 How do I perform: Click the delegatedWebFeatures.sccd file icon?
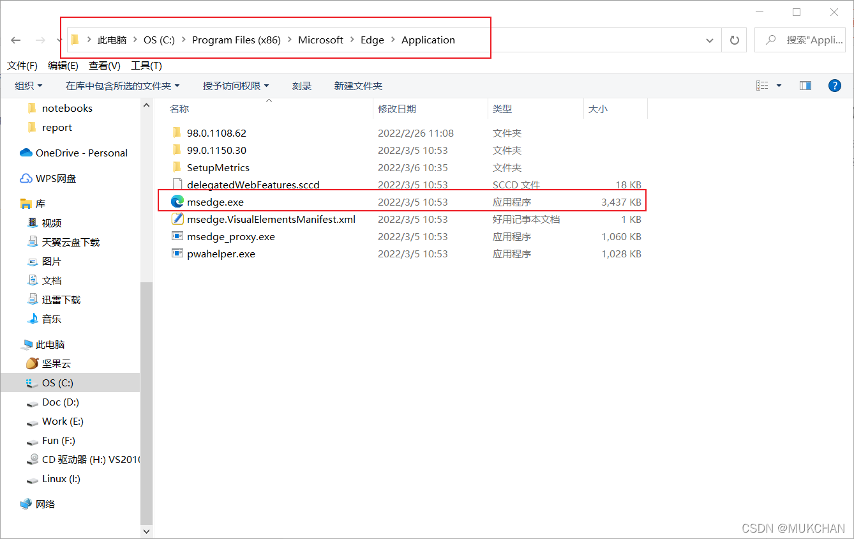pyautogui.click(x=177, y=185)
